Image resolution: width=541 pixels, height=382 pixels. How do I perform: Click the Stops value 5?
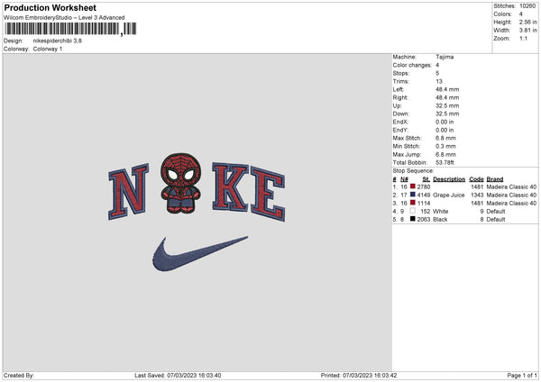click(x=437, y=73)
